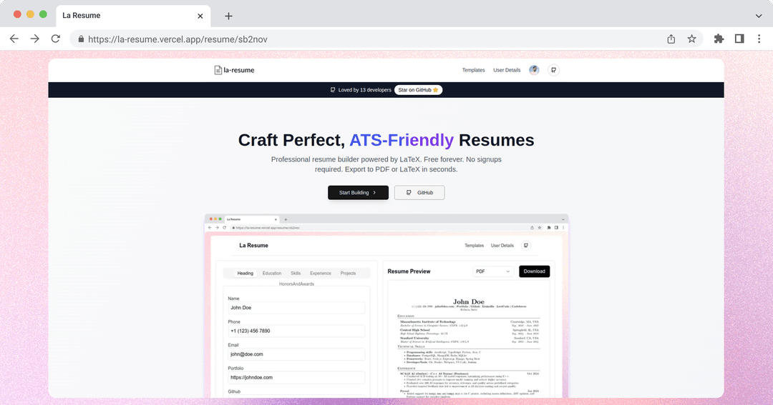This screenshot has width=773, height=405.
Task: Select the Education tab in the preview screenshot
Action: (272, 273)
